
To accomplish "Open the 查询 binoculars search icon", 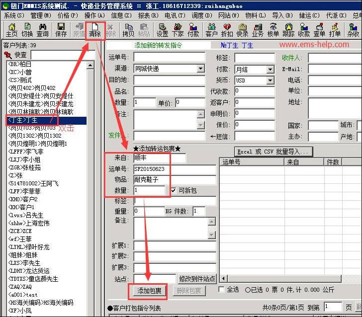I will click(43, 30).
